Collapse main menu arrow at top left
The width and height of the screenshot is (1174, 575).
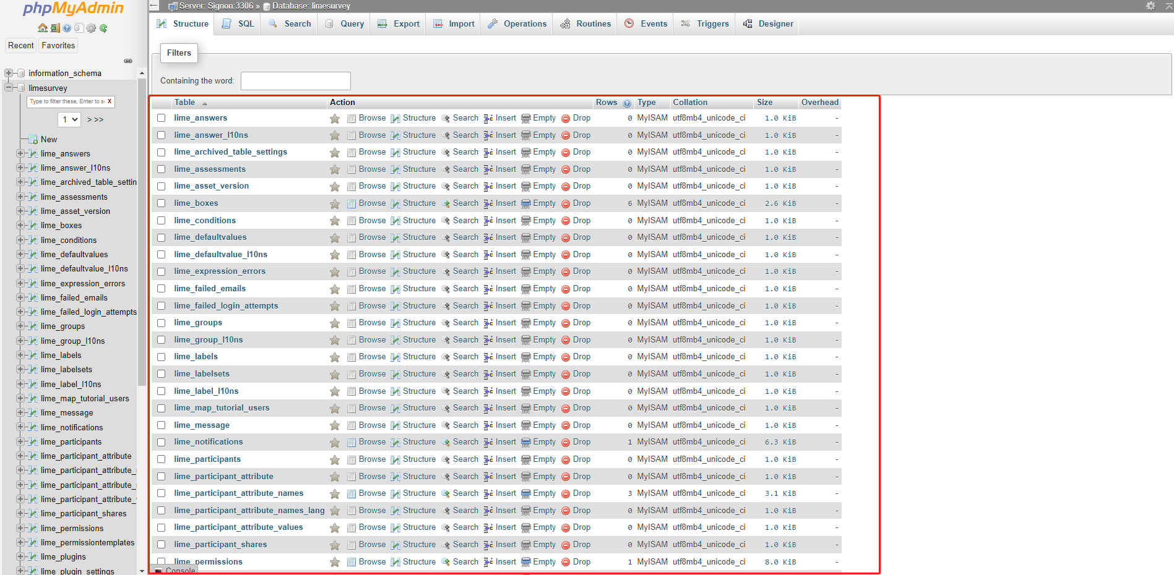point(154,6)
